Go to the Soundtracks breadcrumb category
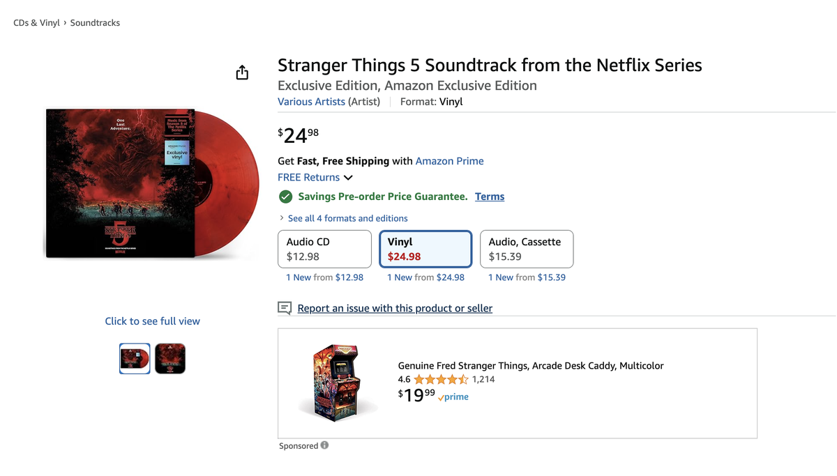 click(95, 23)
